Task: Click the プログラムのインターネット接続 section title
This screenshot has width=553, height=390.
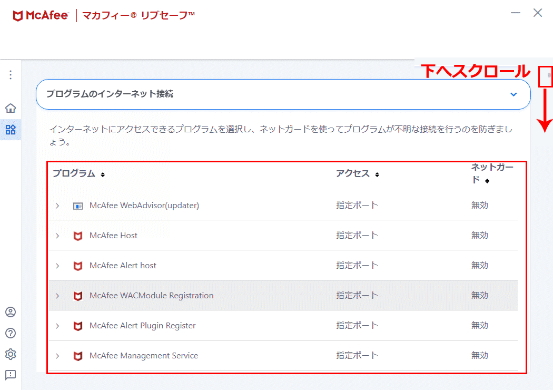Action: pyautogui.click(x=110, y=94)
